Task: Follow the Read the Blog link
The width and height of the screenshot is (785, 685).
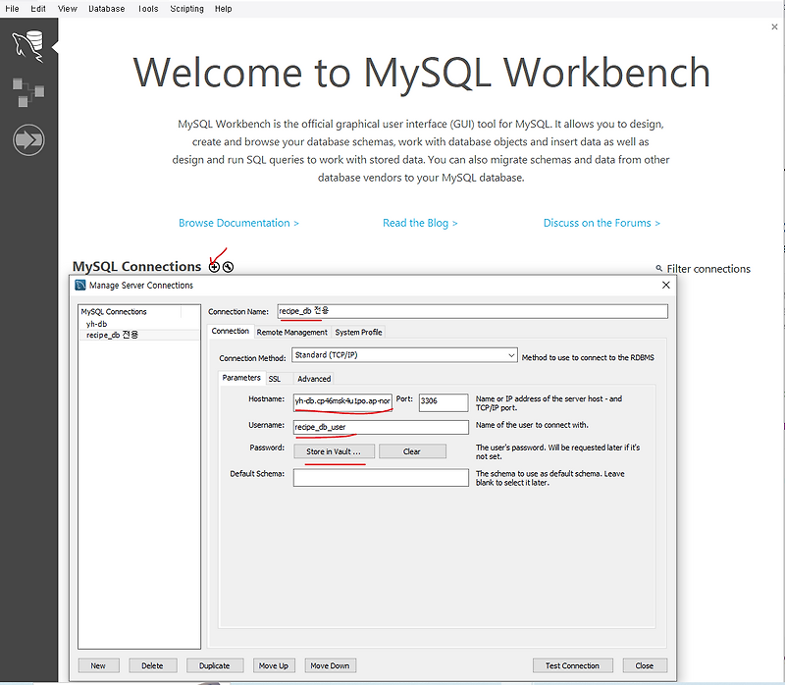Action: [x=420, y=223]
